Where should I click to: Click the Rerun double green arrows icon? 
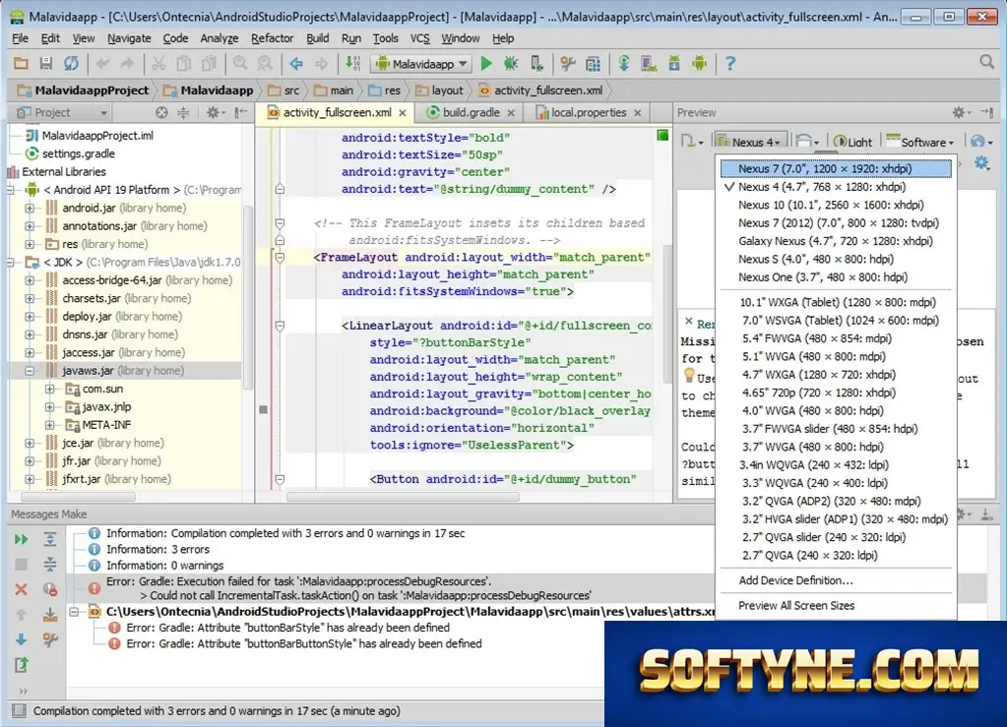click(22, 539)
